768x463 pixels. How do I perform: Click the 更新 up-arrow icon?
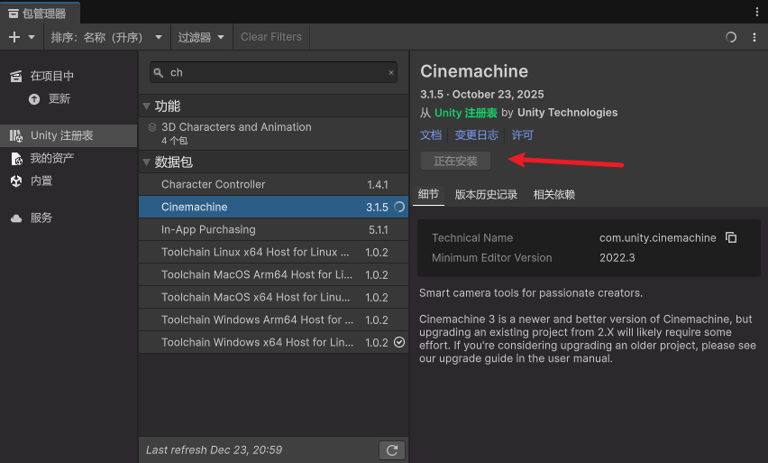(34, 99)
